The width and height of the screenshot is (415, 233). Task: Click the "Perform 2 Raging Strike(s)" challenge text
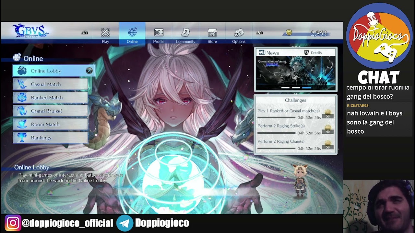coord(281,126)
